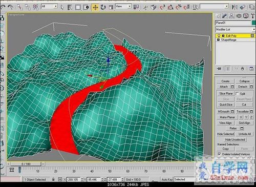Open the Create command panel tab
256x187 pixels.
tap(218, 16)
